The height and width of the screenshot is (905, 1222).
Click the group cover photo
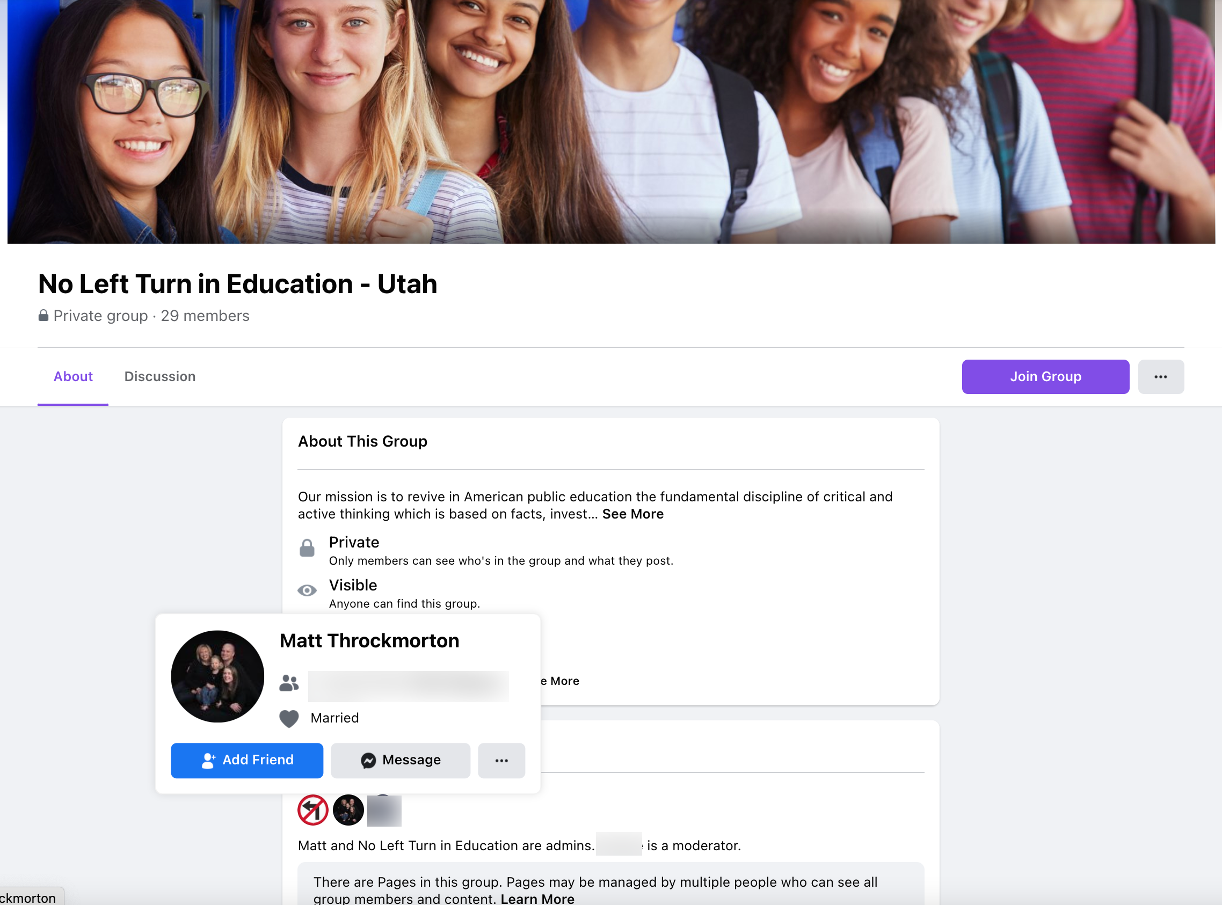pos(610,122)
